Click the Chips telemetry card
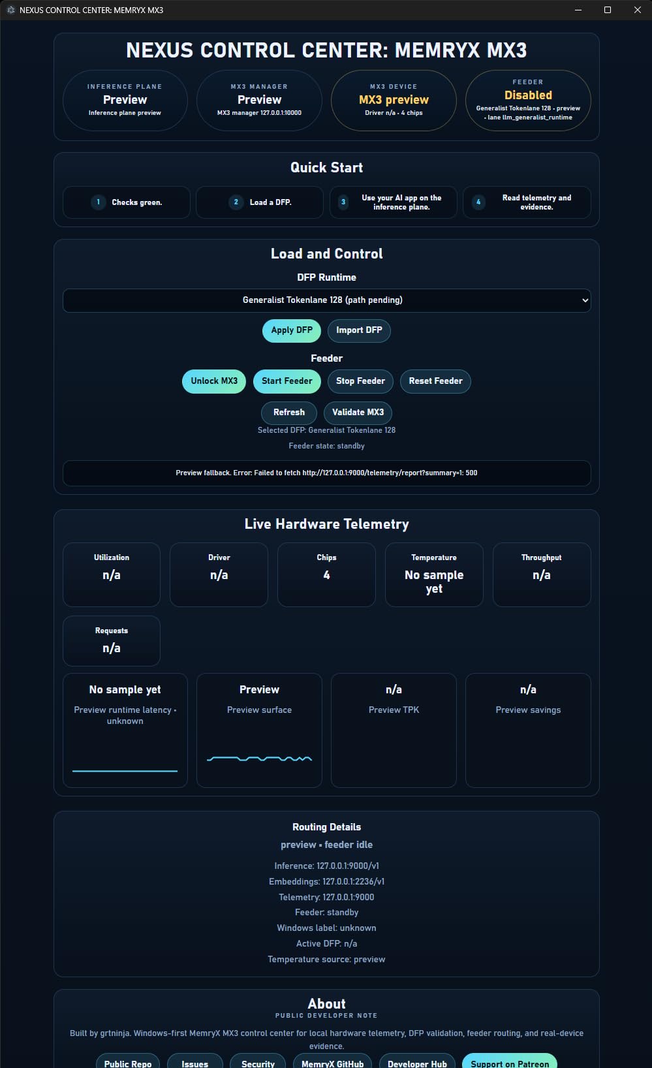The width and height of the screenshot is (652, 1068). [326, 574]
